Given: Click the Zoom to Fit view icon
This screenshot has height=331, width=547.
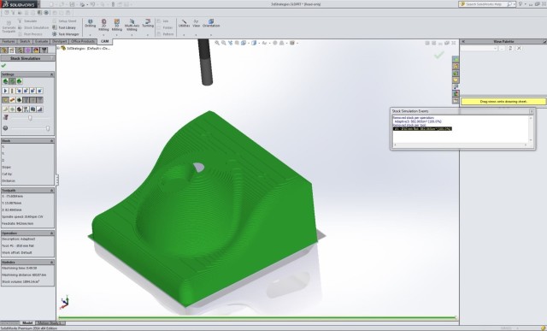Looking at the screenshot, I should (217, 43).
